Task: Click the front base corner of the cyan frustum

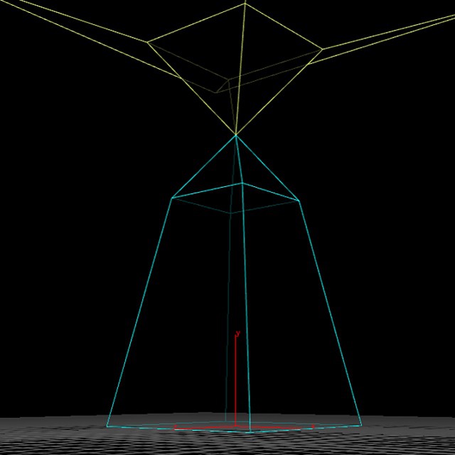Action: (x=250, y=432)
